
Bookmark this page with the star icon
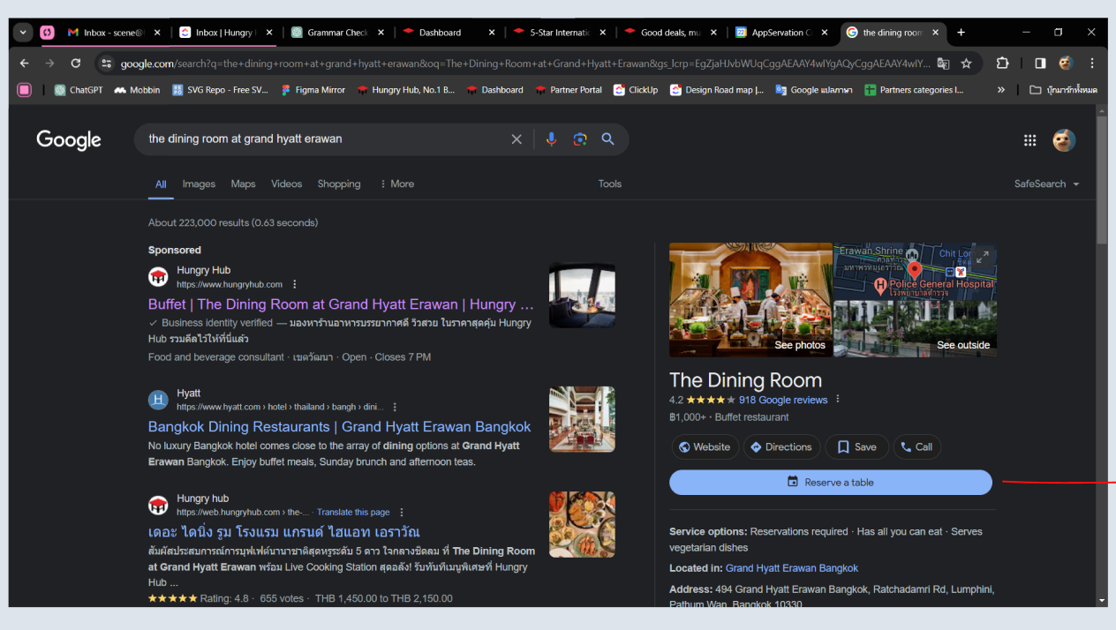[x=966, y=64]
